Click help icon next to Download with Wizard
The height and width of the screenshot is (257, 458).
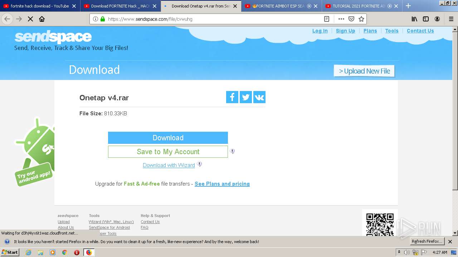coord(199,164)
